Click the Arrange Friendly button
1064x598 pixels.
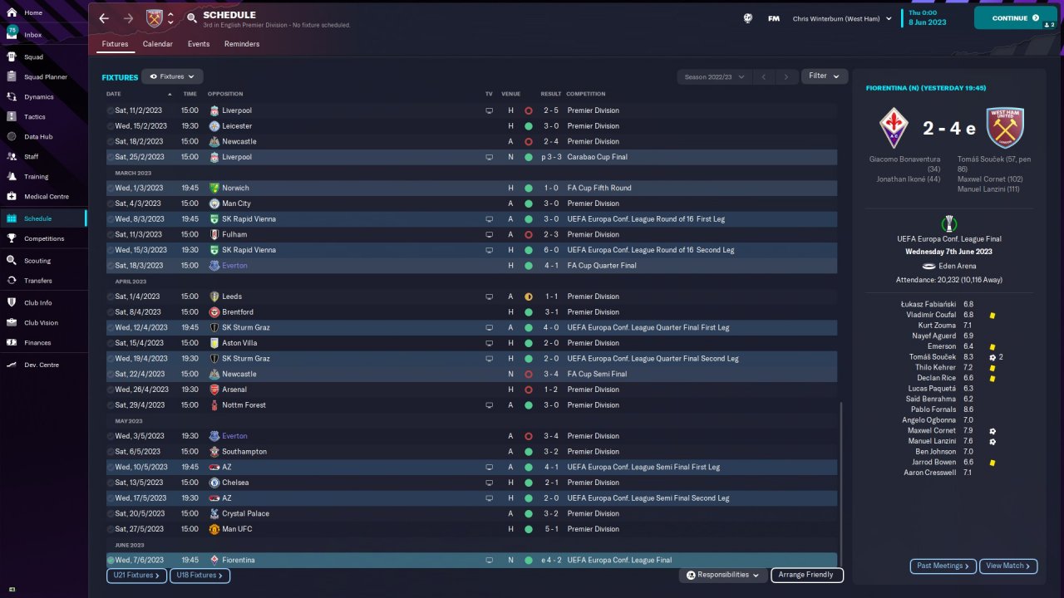pos(807,575)
